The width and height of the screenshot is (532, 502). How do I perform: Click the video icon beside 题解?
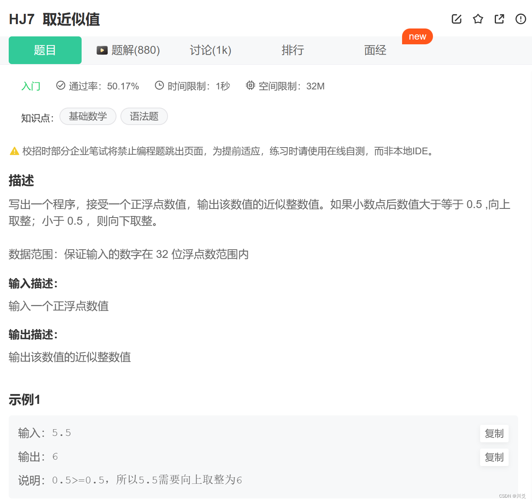click(102, 50)
